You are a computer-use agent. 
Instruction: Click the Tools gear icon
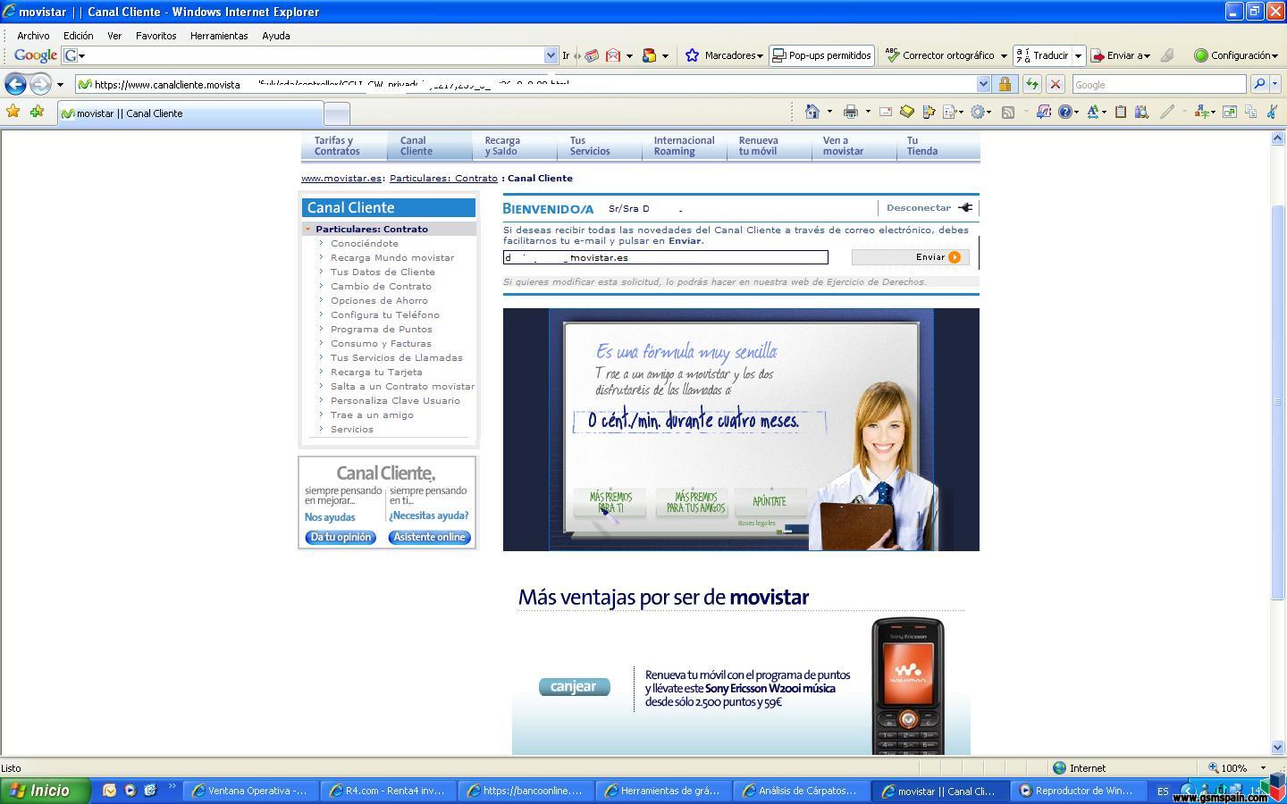pos(979,112)
